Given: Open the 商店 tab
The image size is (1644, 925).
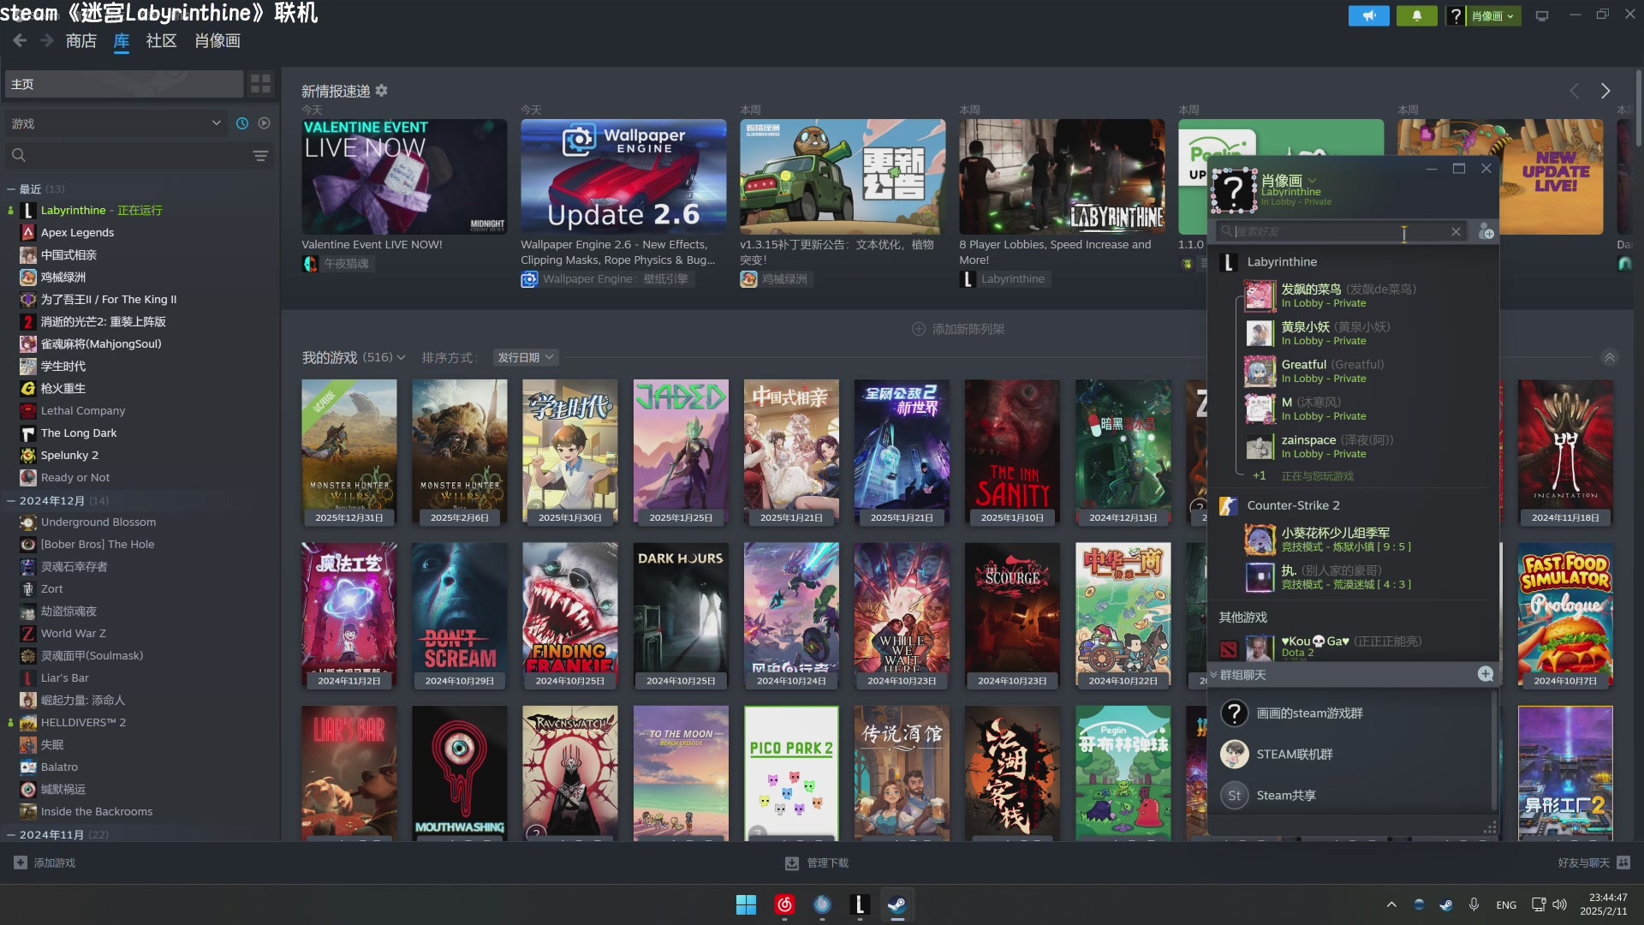Looking at the screenshot, I should (x=81, y=41).
